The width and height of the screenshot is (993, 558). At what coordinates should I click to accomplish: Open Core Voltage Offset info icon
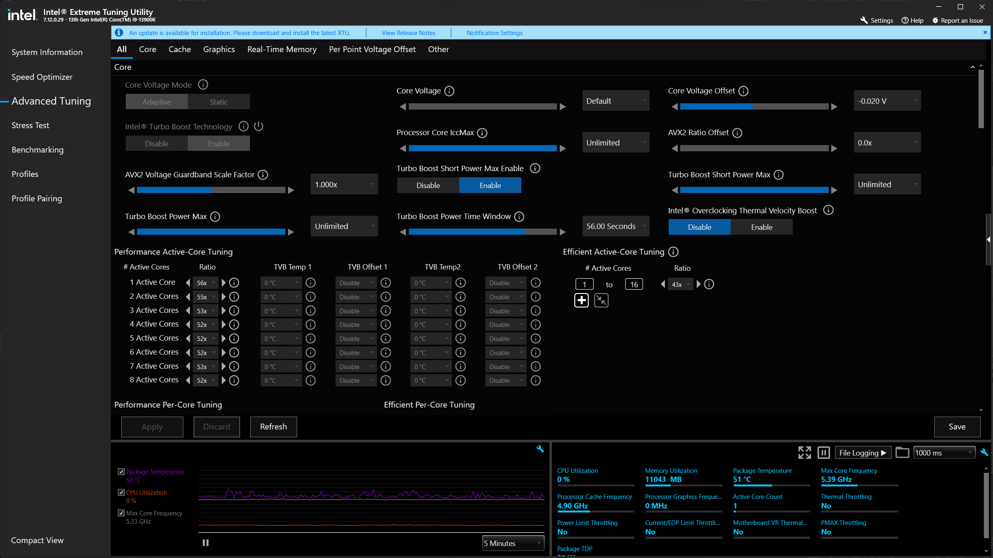coord(744,91)
